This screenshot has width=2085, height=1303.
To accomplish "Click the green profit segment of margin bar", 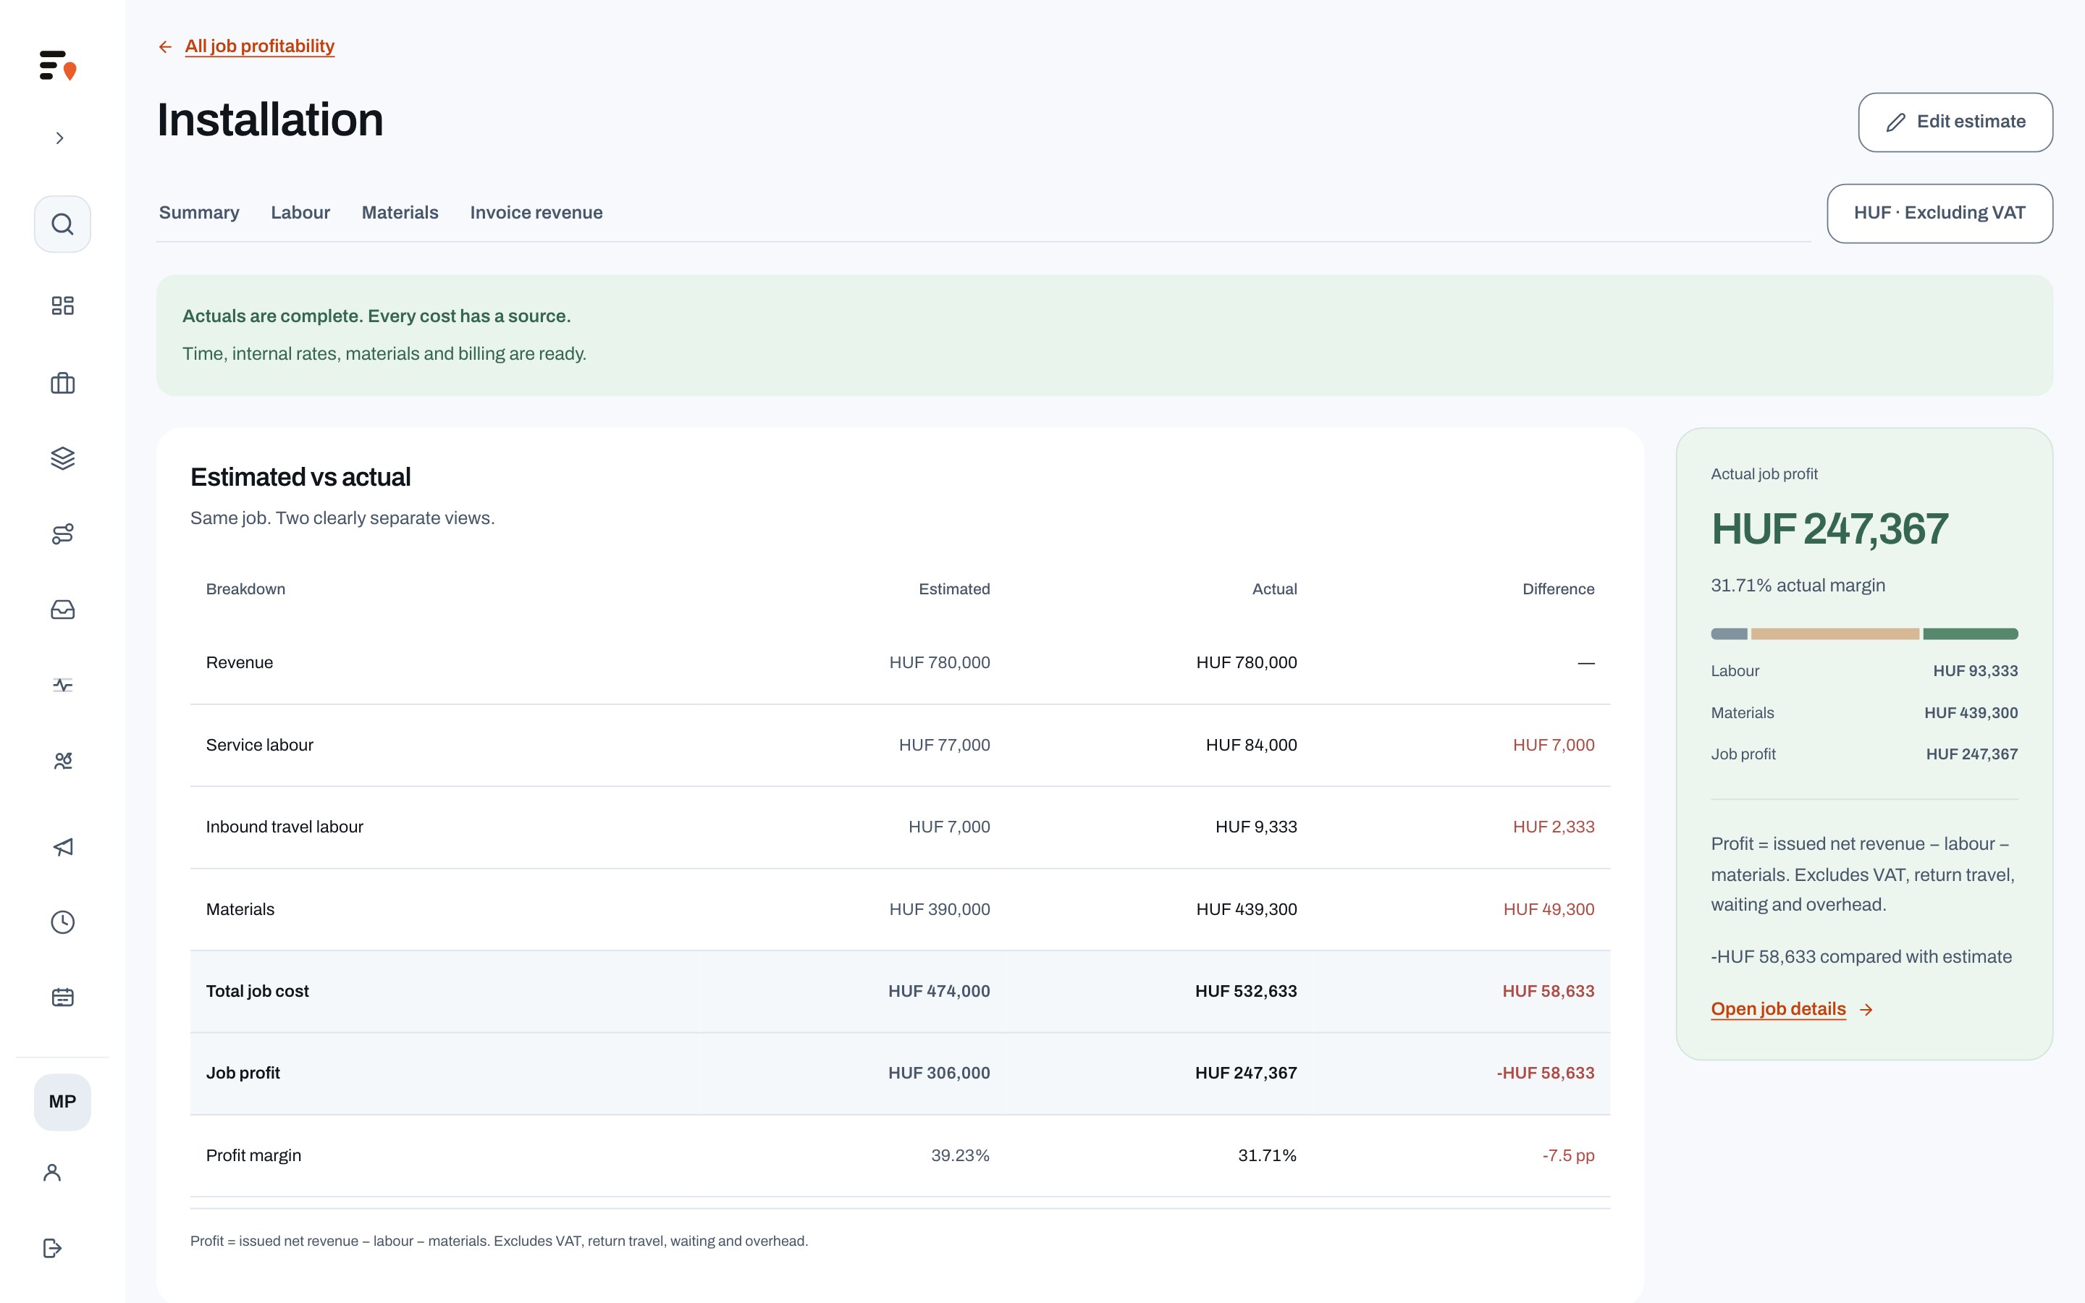I will point(1971,634).
